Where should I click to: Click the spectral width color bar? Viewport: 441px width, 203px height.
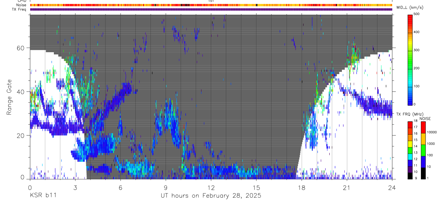(410, 59)
